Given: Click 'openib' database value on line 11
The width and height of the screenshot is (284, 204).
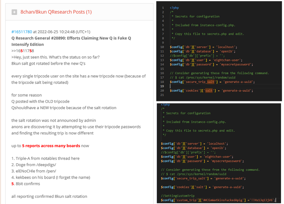Looking at the screenshot, I should 227,51.
